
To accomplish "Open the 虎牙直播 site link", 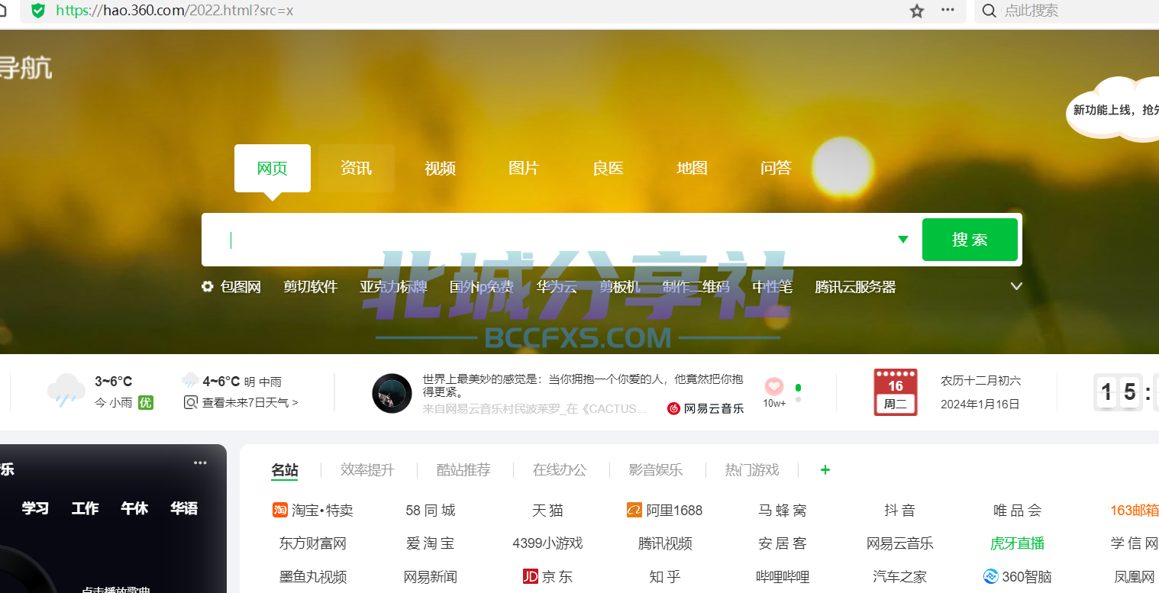I will click(1017, 543).
